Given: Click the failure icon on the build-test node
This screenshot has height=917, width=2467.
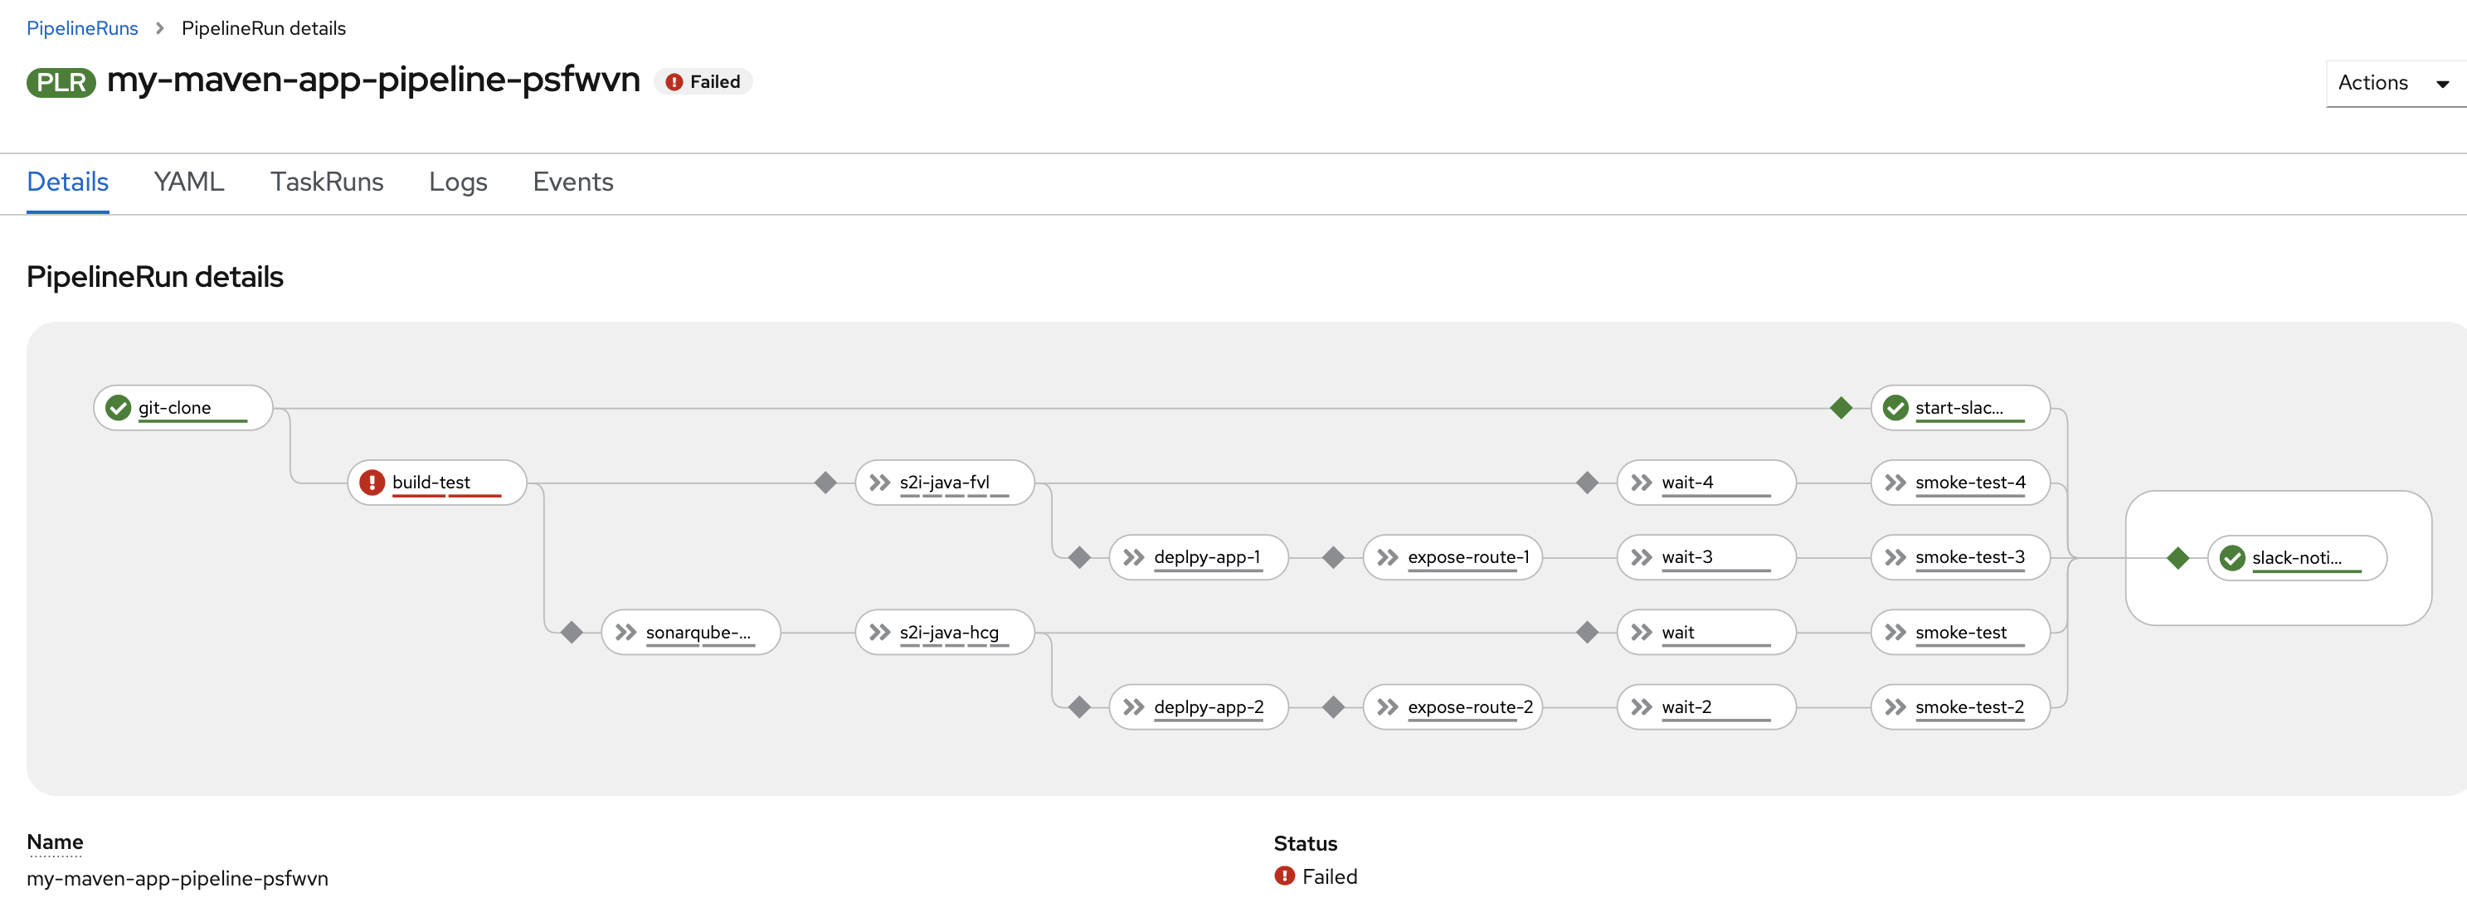Looking at the screenshot, I should point(372,482).
